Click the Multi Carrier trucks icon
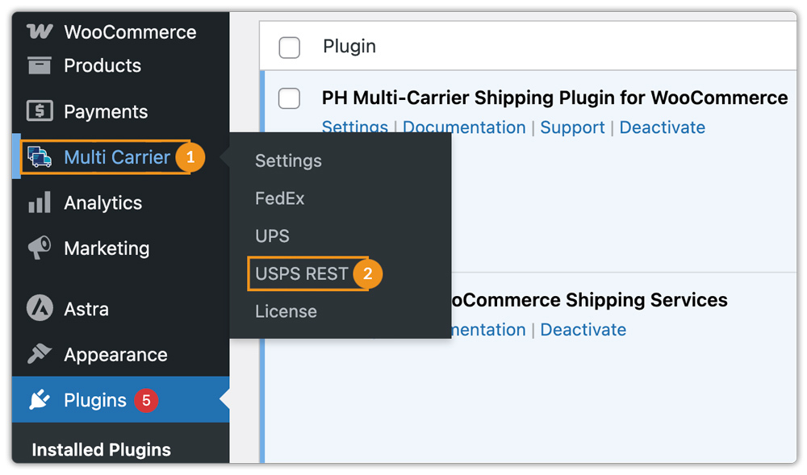The image size is (807, 475). click(40, 156)
